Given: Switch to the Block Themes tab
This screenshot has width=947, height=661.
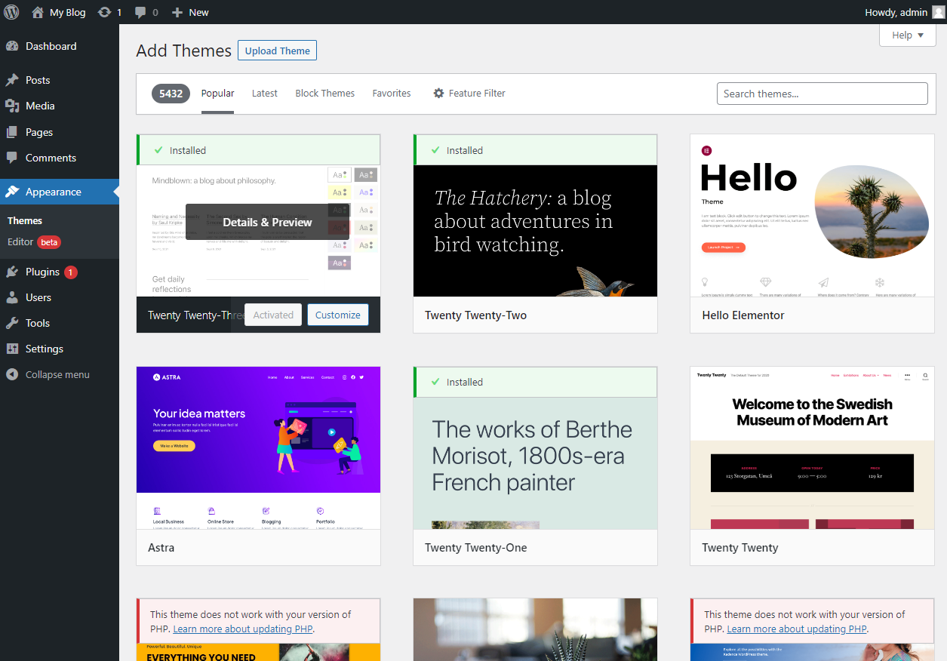Looking at the screenshot, I should [x=325, y=94].
